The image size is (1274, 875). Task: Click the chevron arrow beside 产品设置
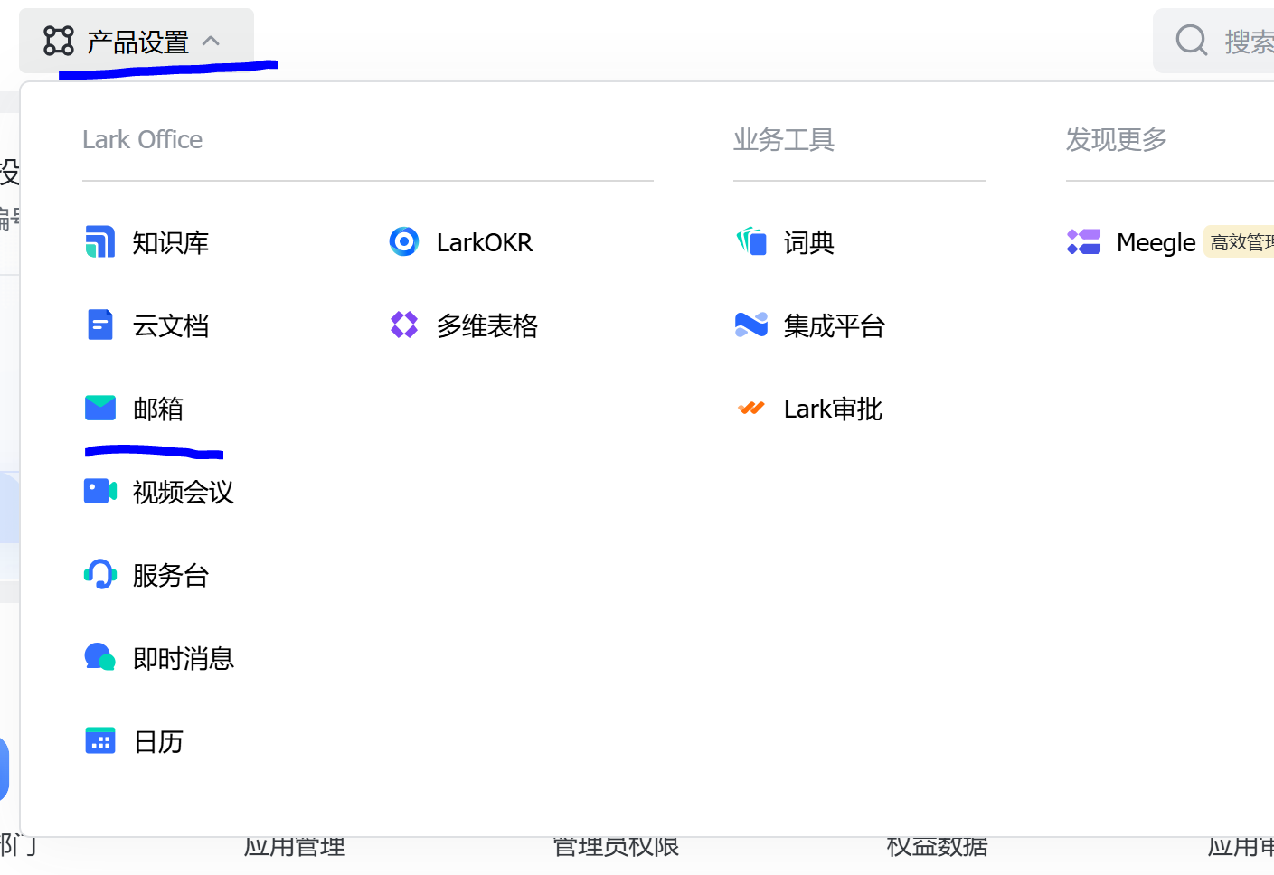[212, 41]
